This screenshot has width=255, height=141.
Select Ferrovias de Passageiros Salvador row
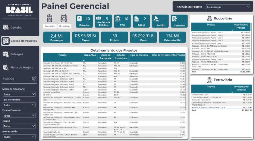click(x=114, y=118)
